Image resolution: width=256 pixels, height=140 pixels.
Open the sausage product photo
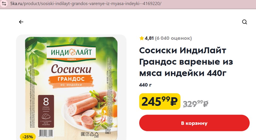[71, 87]
